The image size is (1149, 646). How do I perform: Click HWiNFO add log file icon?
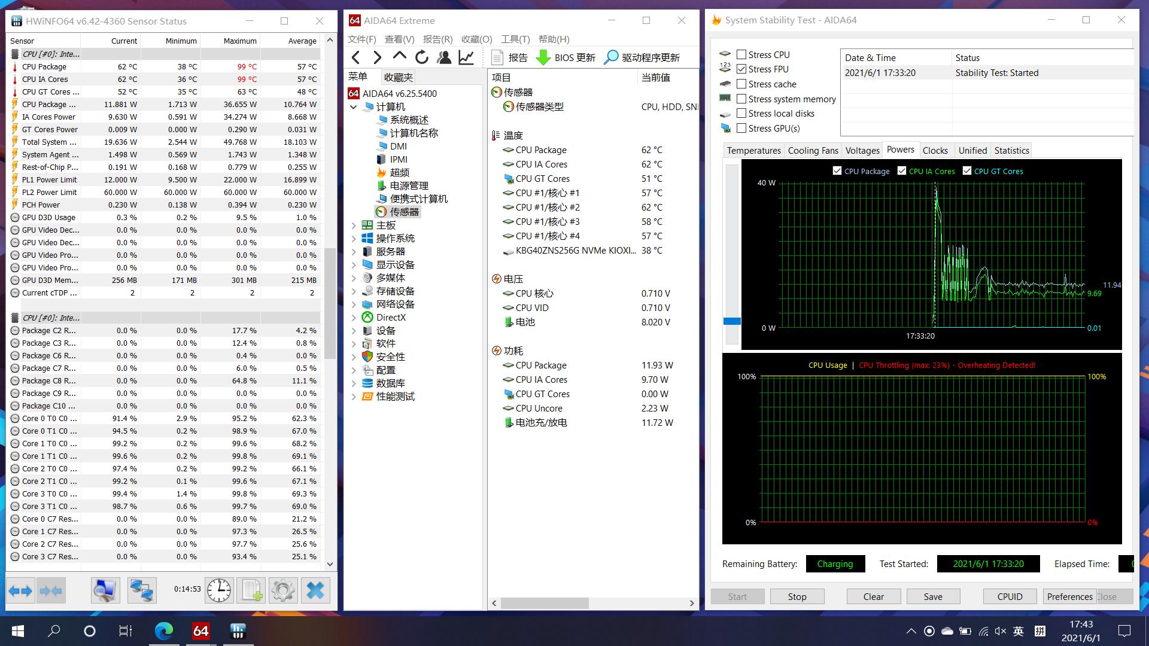pyautogui.click(x=251, y=590)
